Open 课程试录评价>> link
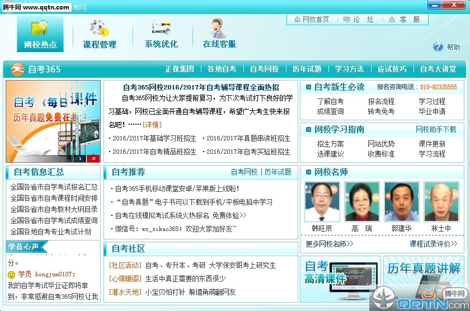Image resolution: width=470 pixels, height=311 pixels. [434, 244]
